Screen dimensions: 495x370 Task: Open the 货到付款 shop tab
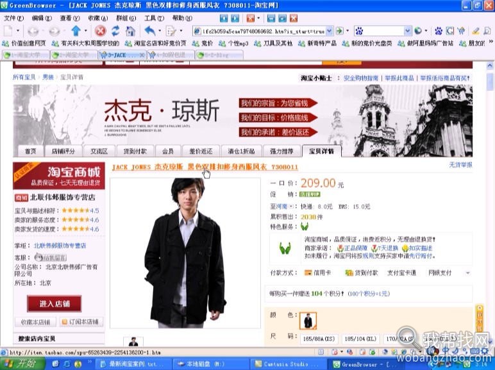(135, 151)
